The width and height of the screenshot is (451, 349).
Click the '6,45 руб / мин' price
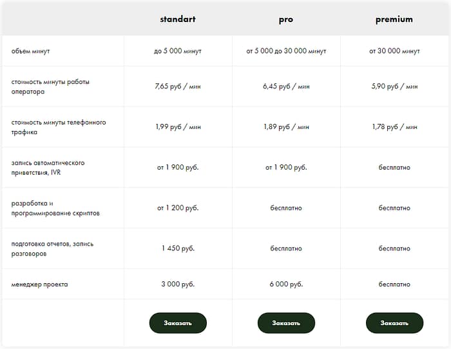click(286, 86)
